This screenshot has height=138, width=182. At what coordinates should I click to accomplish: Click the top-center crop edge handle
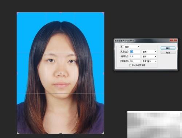click(60, 12)
